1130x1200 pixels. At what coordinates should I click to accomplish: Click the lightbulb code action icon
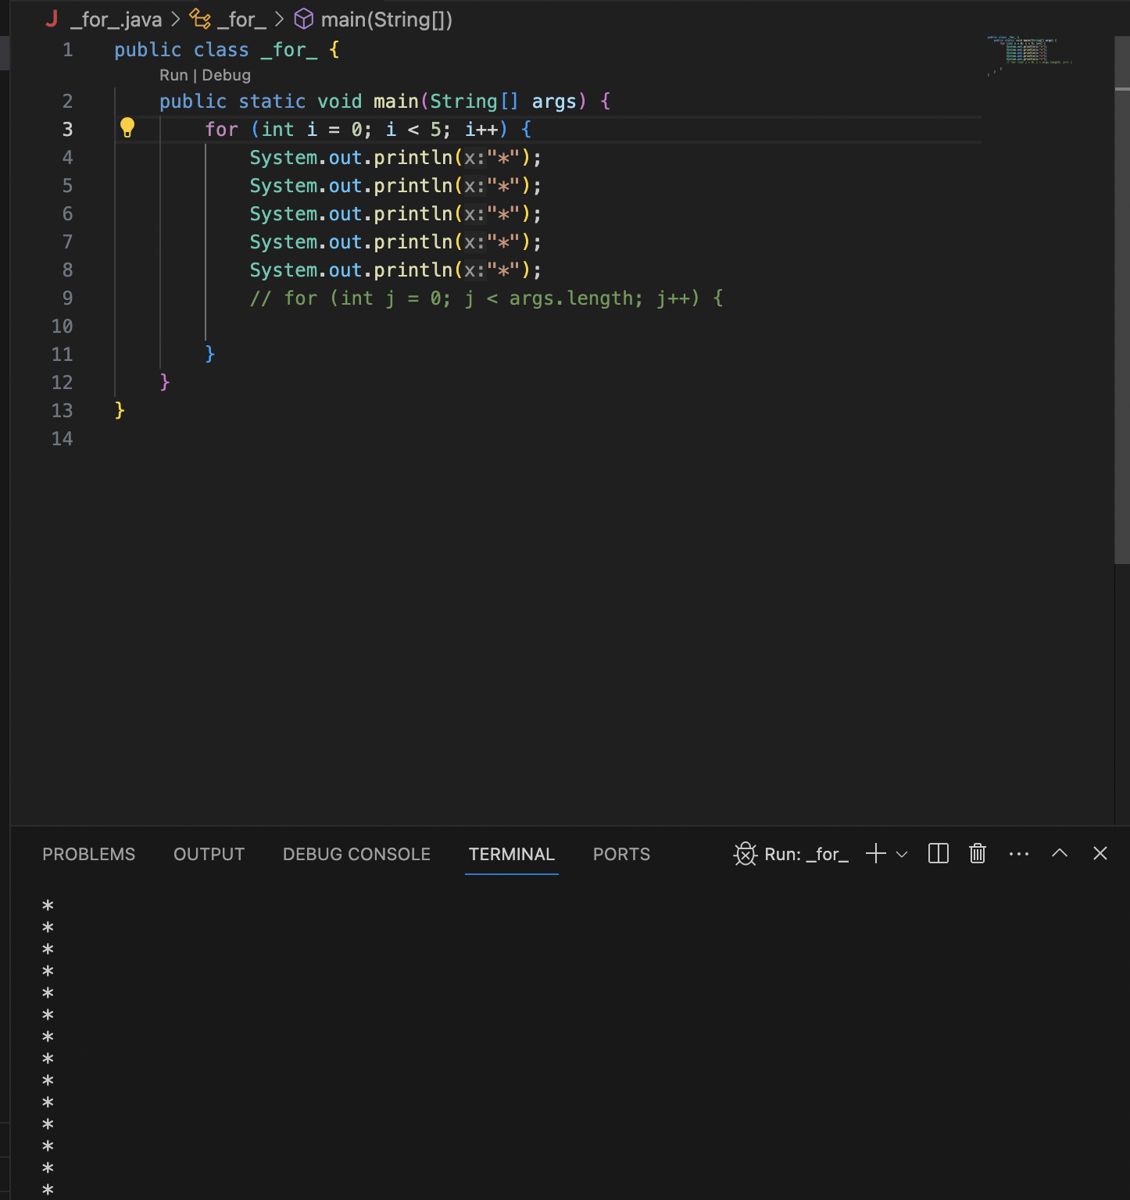pos(127,128)
